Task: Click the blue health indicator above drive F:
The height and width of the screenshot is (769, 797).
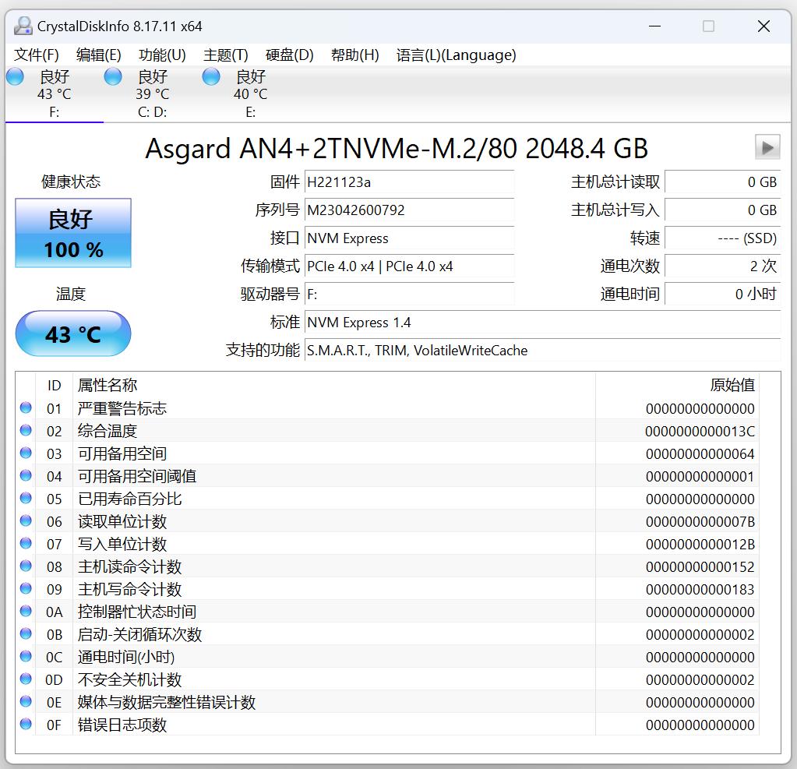Action: pos(14,76)
